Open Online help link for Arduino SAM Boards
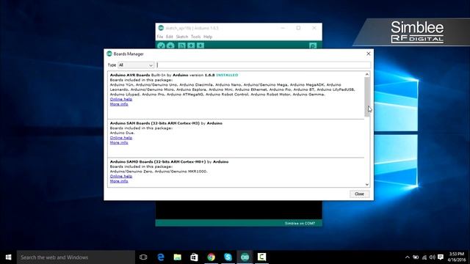The width and height of the screenshot is (470, 264). pyautogui.click(x=121, y=138)
